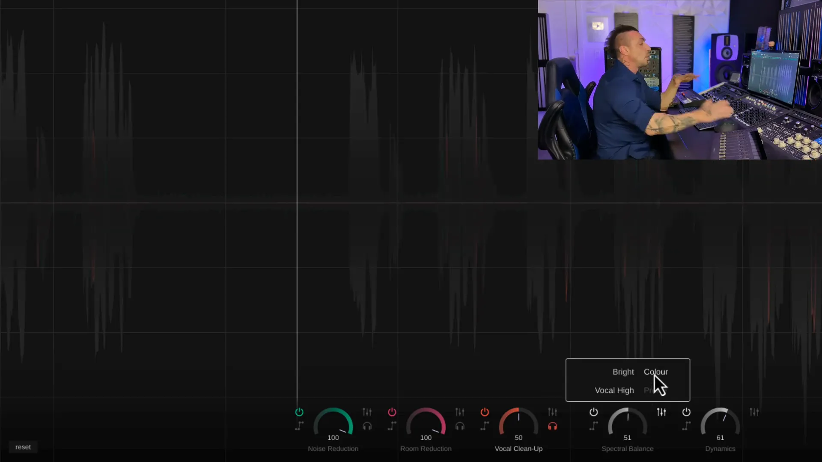Click Spectral Balance automation curve icon
822x462 pixels.
click(x=593, y=426)
